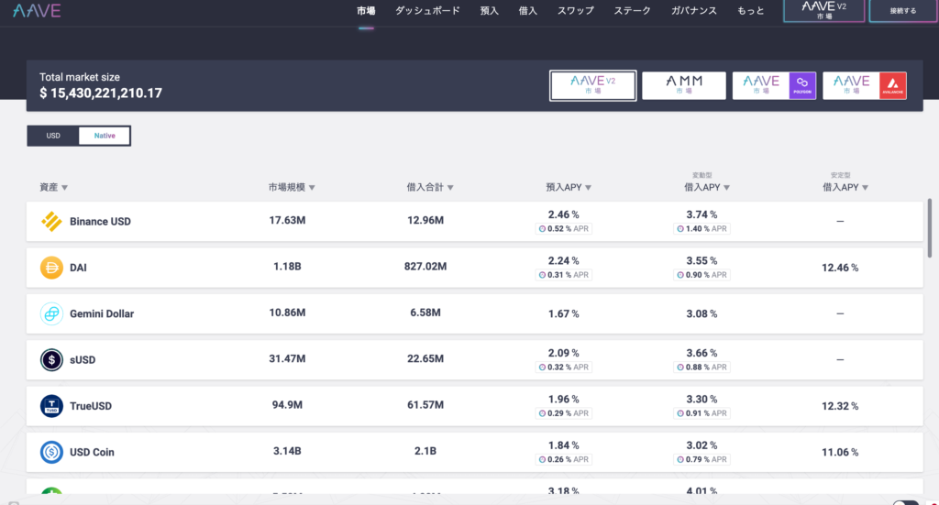Image resolution: width=939 pixels, height=505 pixels.
Task: Open AAVE V2 市場 dropdown in header
Action: (x=824, y=10)
